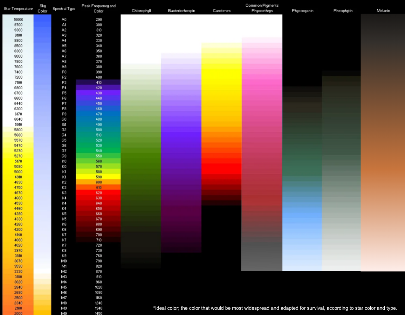Pick the green 550 peak frequency swatch
The width and height of the screenshot is (405, 315).
click(98, 156)
